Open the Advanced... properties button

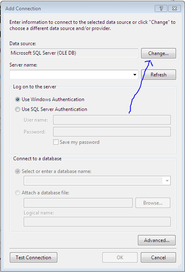[x=157, y=240]
